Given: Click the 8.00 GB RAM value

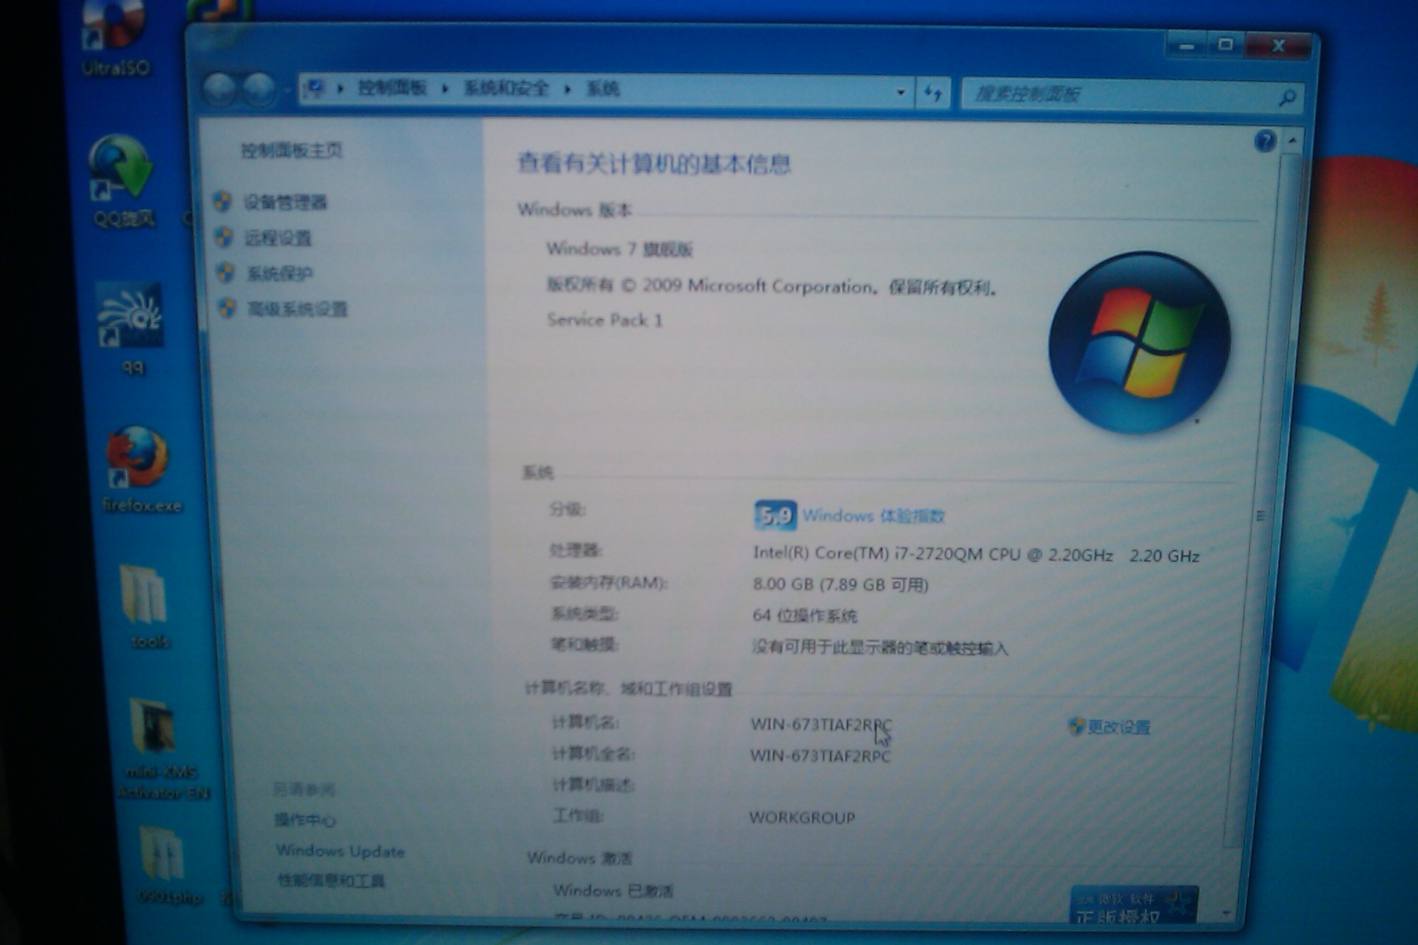Looking at the screenshot, I should (841, 584).
